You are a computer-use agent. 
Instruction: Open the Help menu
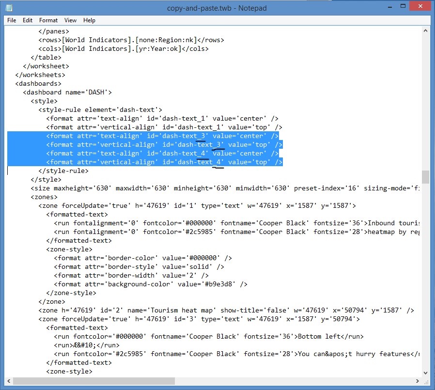[89, 20]
